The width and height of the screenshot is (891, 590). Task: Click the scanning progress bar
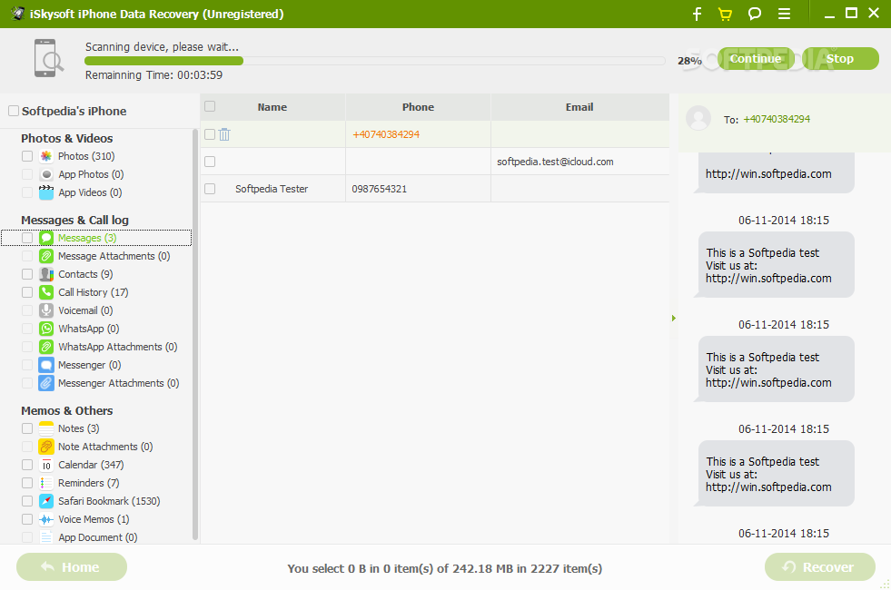point(375,61)
